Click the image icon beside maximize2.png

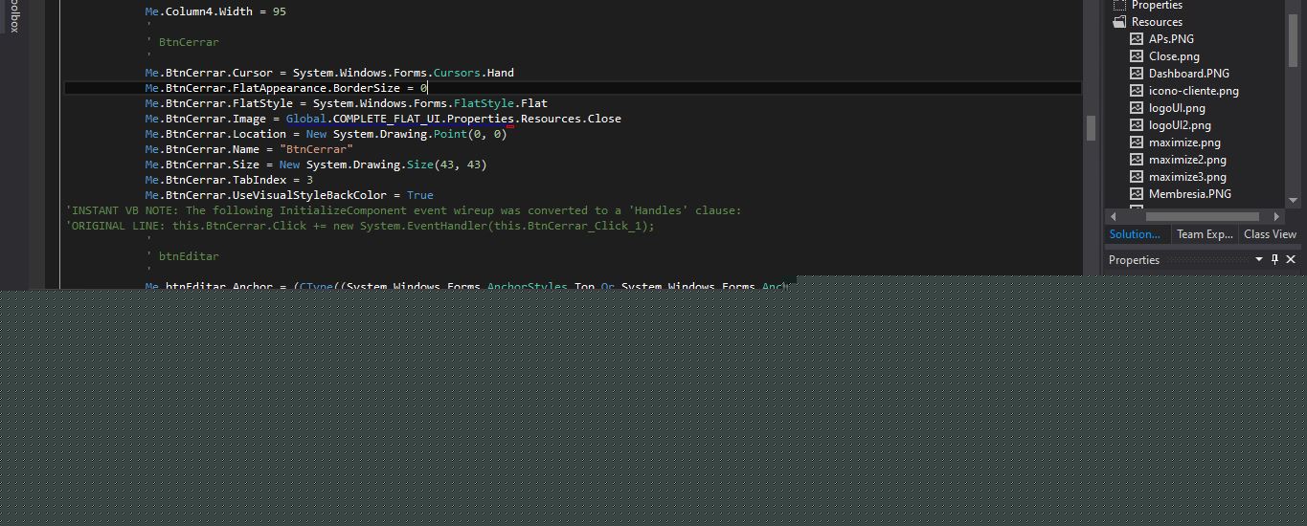1137,160
